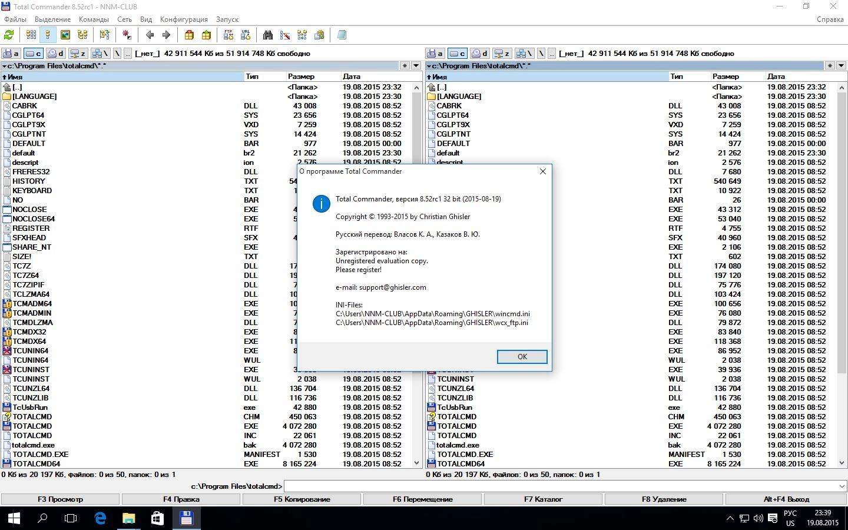Open Windows Start button
Screen dimensions: 848x530
(14, 518)
